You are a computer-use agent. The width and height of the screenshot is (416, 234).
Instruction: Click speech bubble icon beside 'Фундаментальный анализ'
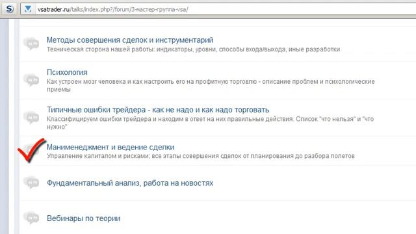31,182
